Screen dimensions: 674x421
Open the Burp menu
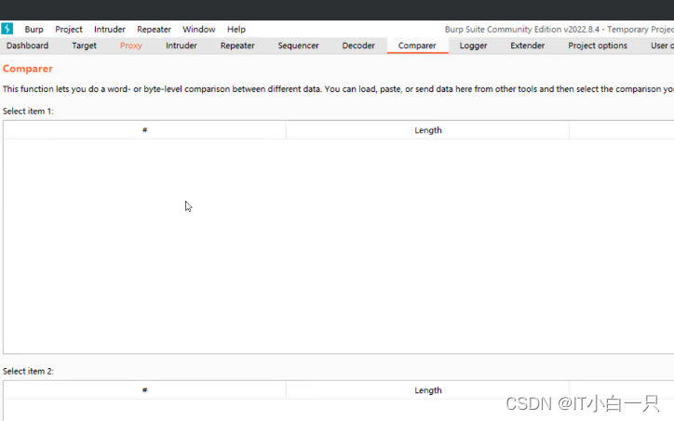click(x=34, y=29)
